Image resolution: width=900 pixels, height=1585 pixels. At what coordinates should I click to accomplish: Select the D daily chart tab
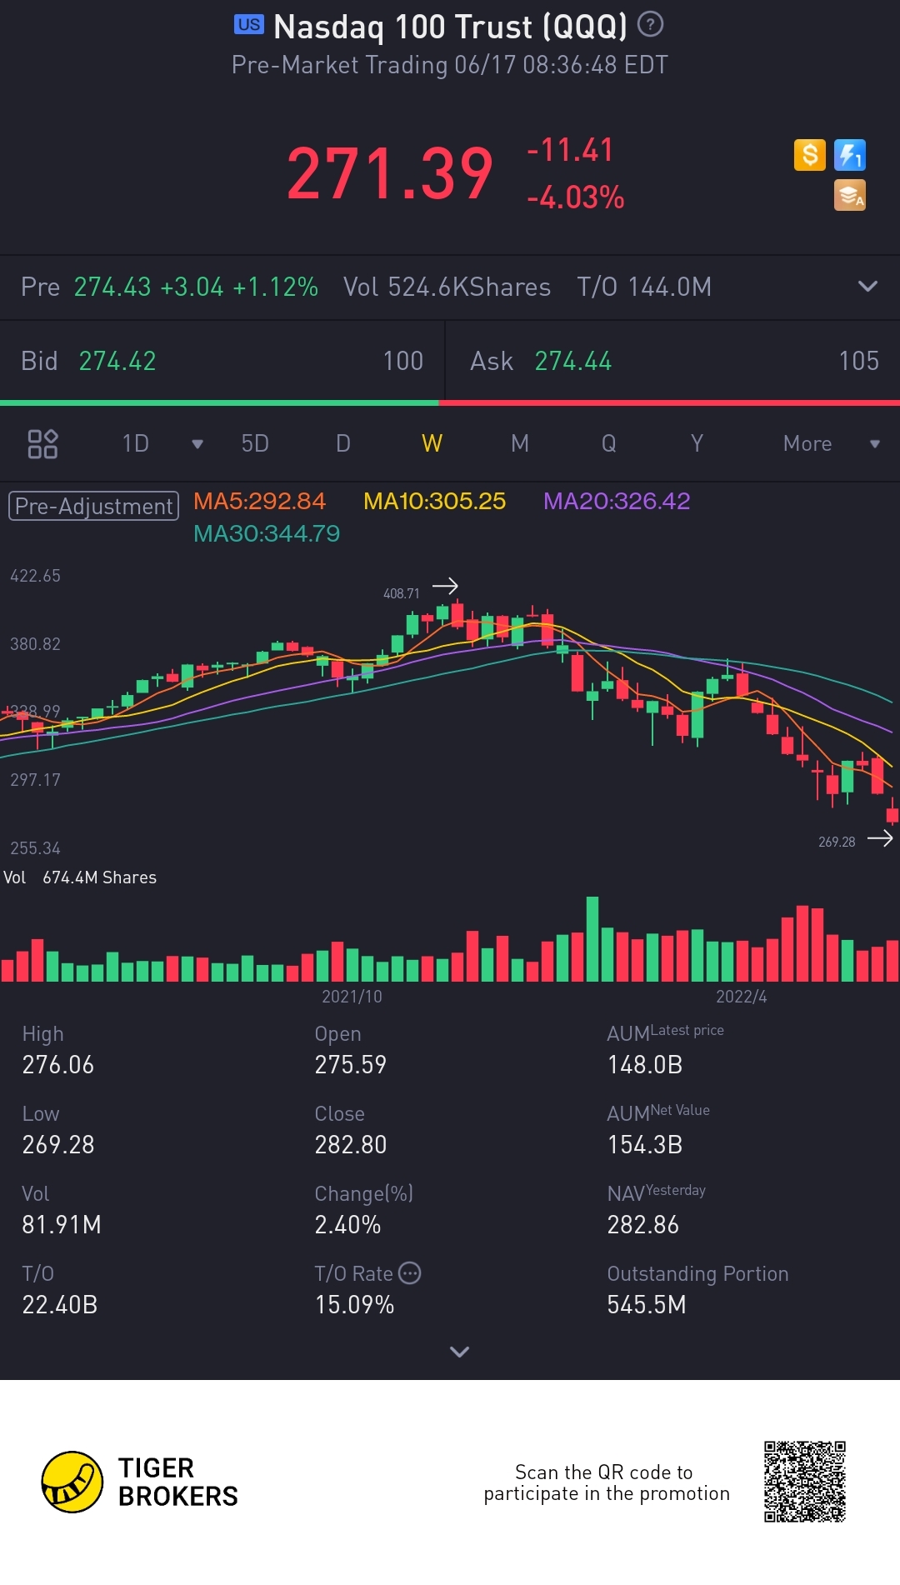point(342,443)
